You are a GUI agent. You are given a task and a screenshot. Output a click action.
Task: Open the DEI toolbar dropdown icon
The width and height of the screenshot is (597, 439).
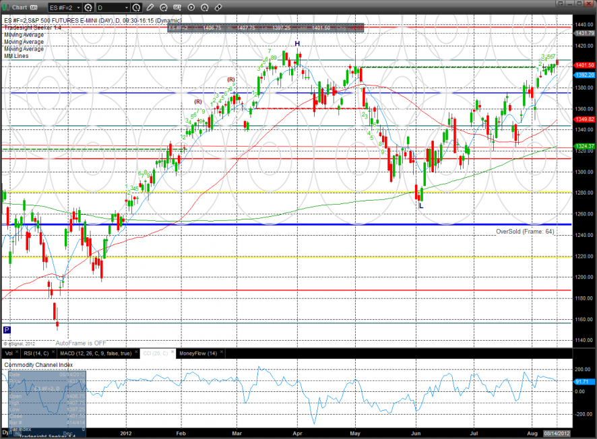177,7
